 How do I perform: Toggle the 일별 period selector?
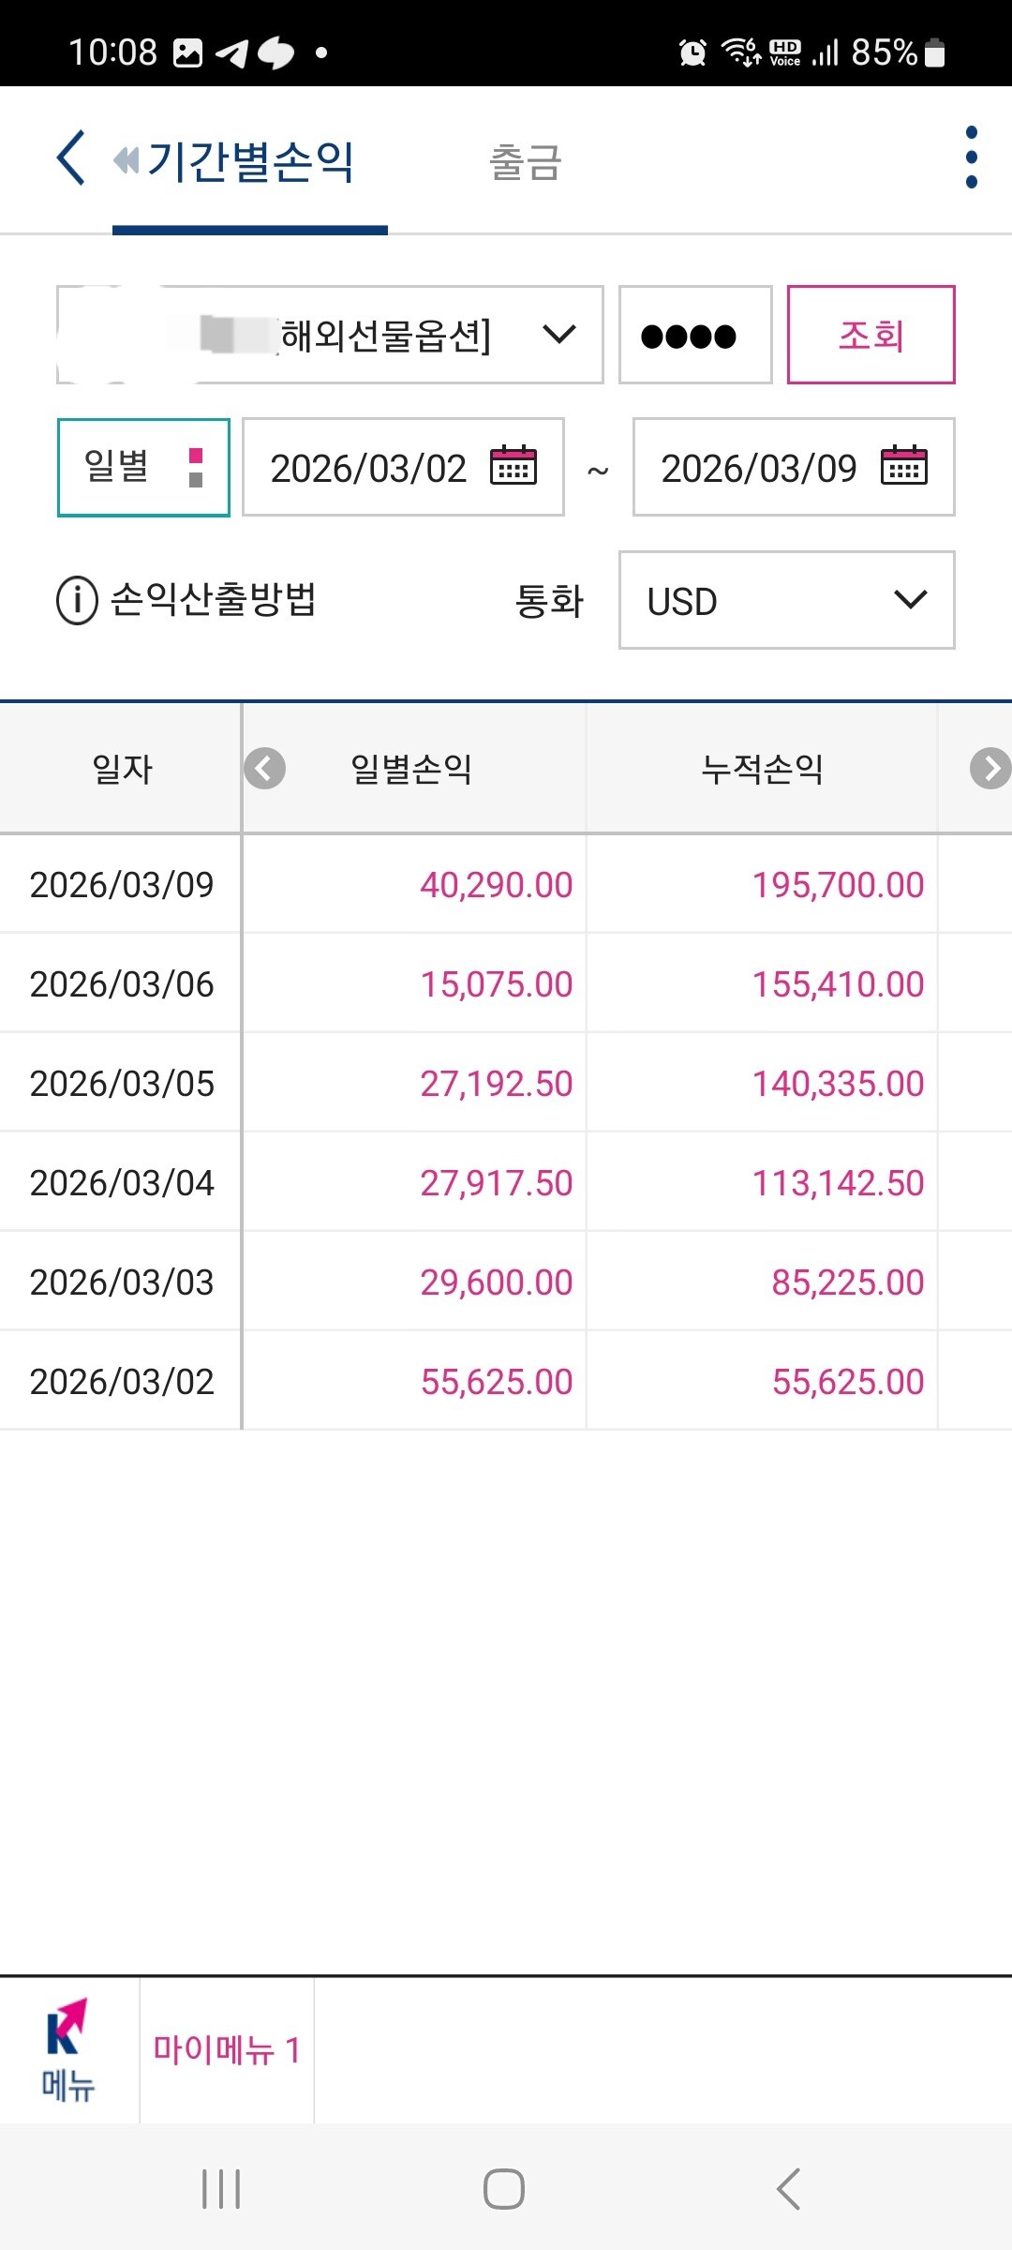143,467
